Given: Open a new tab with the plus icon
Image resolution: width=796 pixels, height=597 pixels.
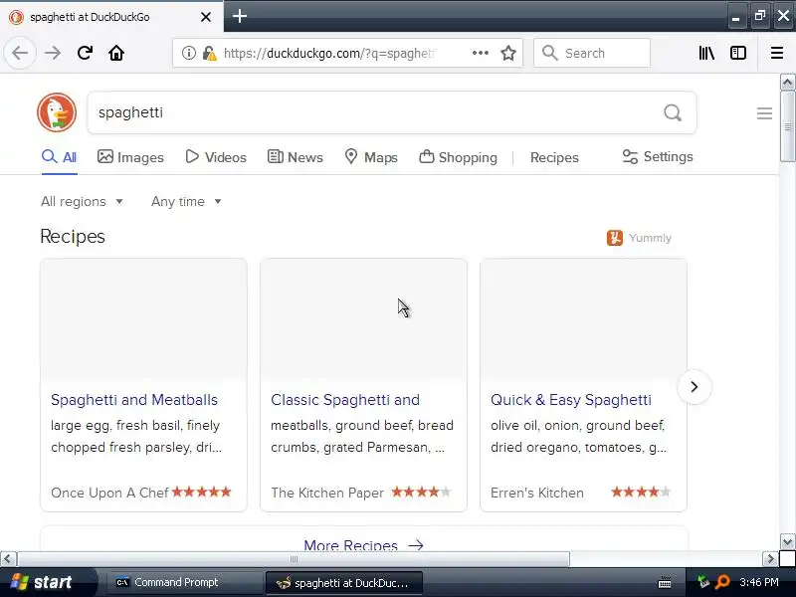Looking at the screenshot, I should tap(240, 16).
